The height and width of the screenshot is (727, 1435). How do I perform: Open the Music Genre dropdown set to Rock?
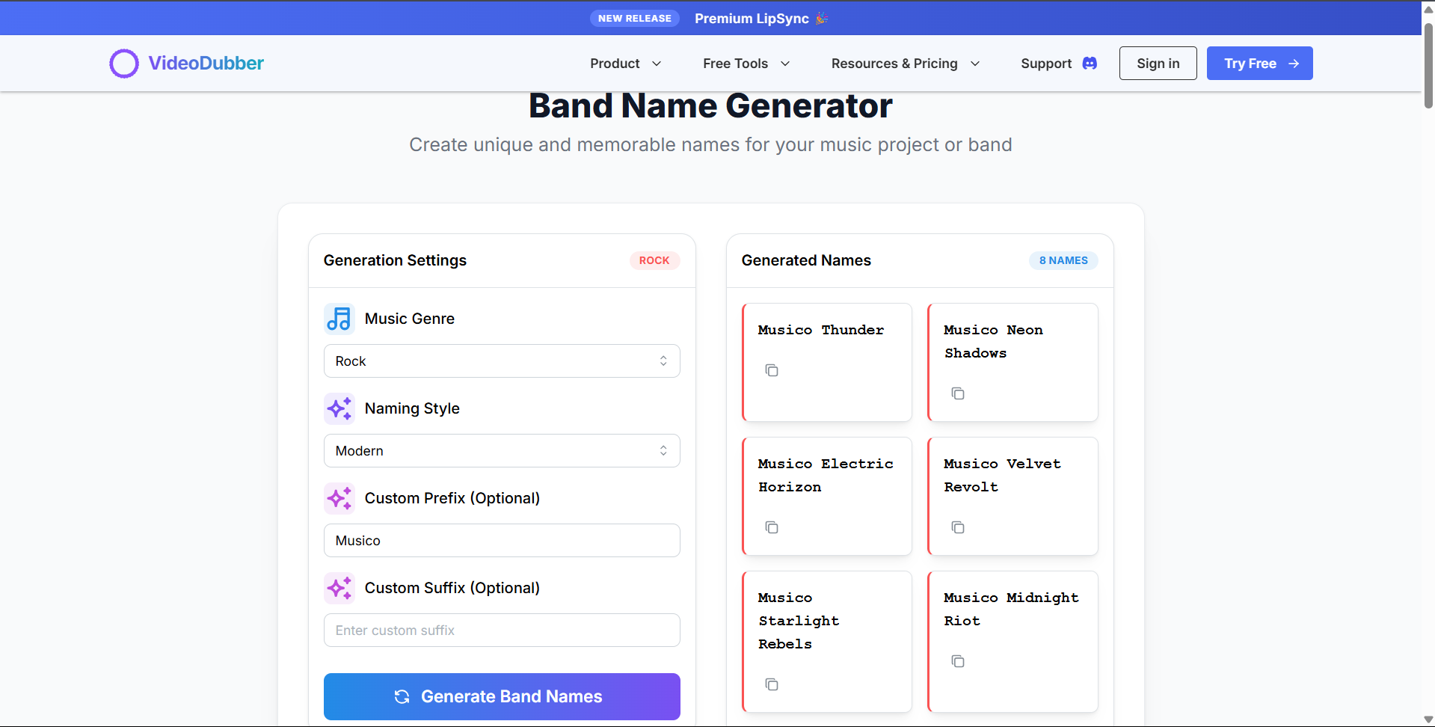click(x=501, y=361)
